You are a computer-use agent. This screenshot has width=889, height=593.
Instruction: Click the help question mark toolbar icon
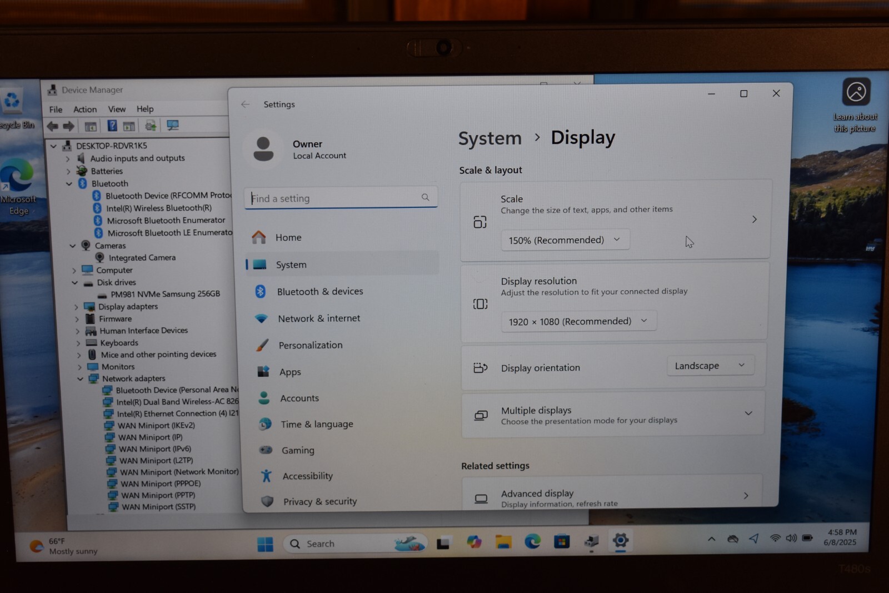[x=112, y=126]
